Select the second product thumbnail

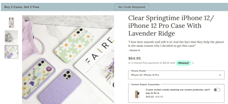tap(11, 37)
